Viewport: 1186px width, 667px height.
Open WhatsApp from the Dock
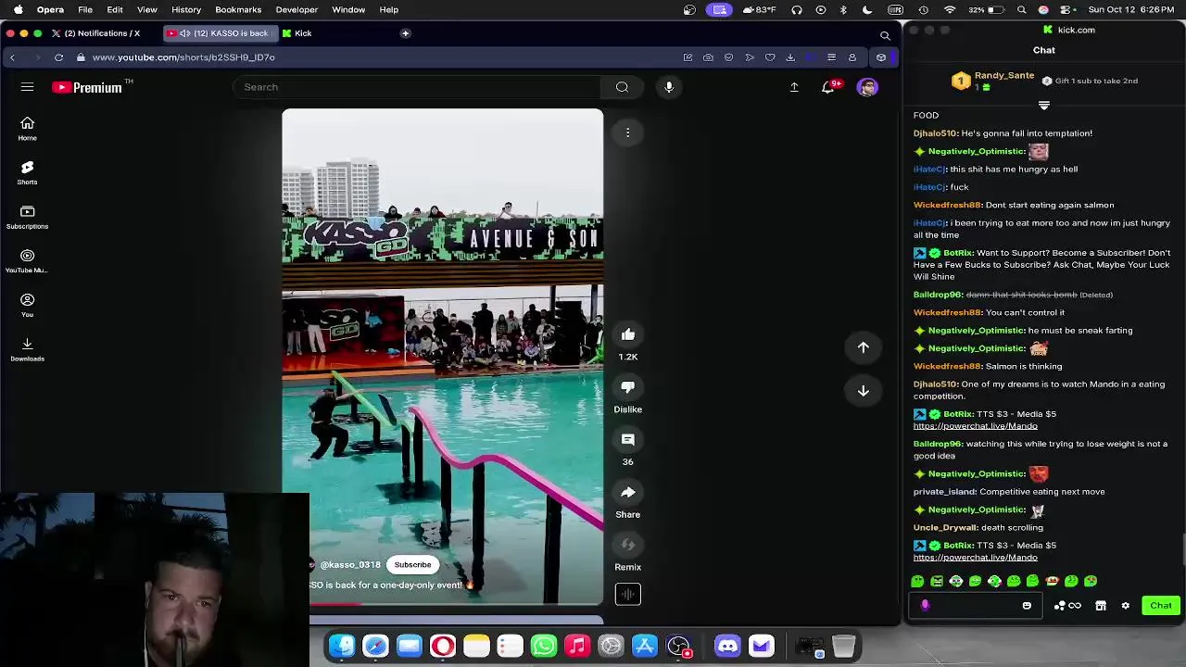543,646
